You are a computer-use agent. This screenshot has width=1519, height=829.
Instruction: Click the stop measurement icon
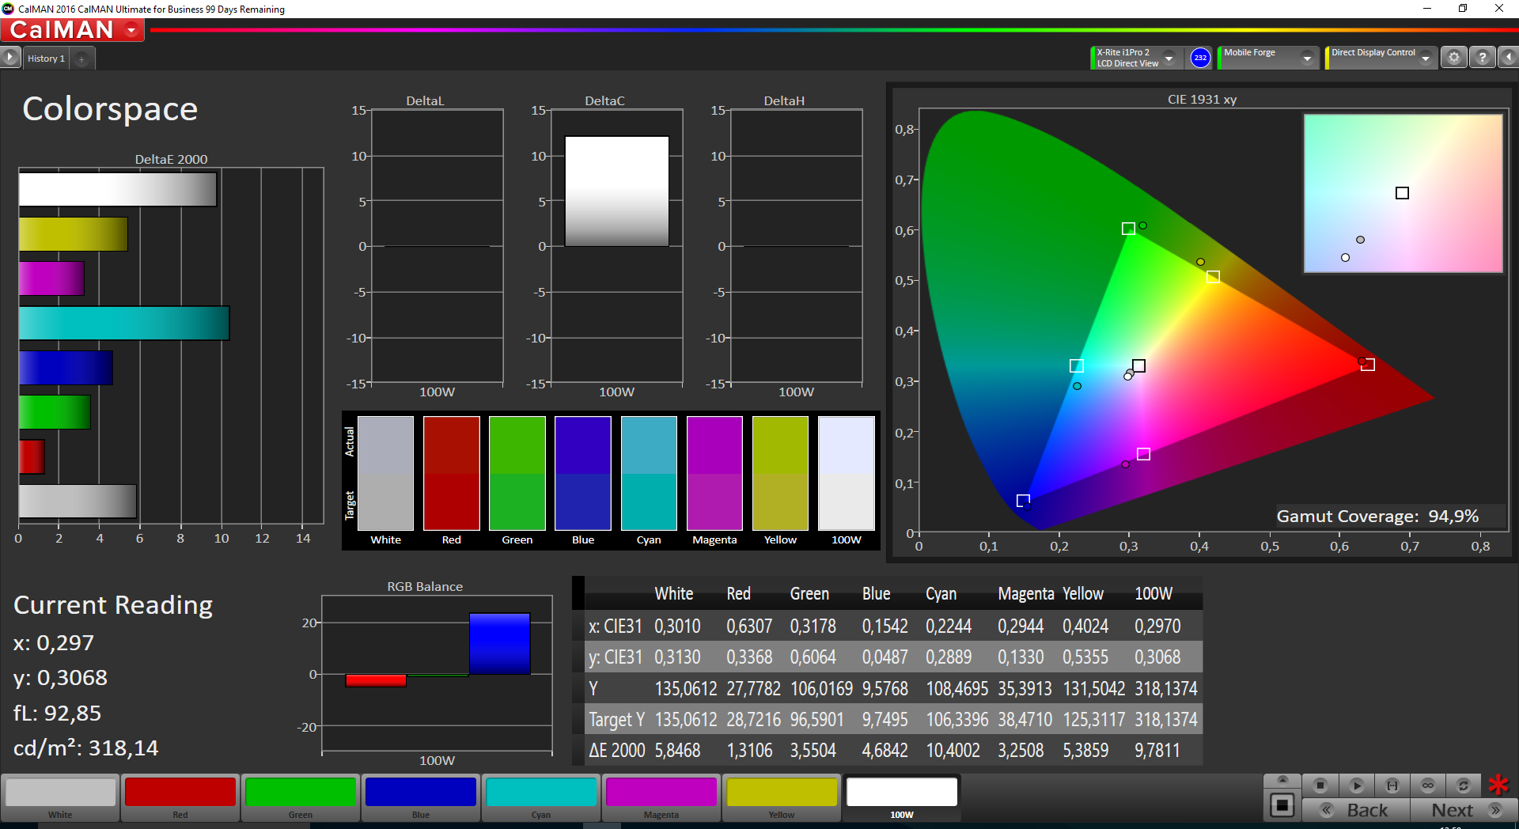[1320, 785]
